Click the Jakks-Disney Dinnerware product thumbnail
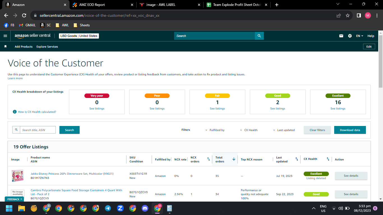The height and width of the screenshot is (215, 383). click(x=17, y=176)
